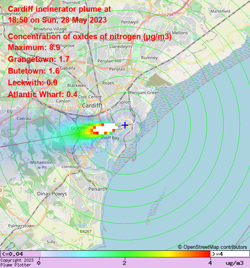Click the 'B4267' road shield
This screenshot has height=268, width=250.
86,231
